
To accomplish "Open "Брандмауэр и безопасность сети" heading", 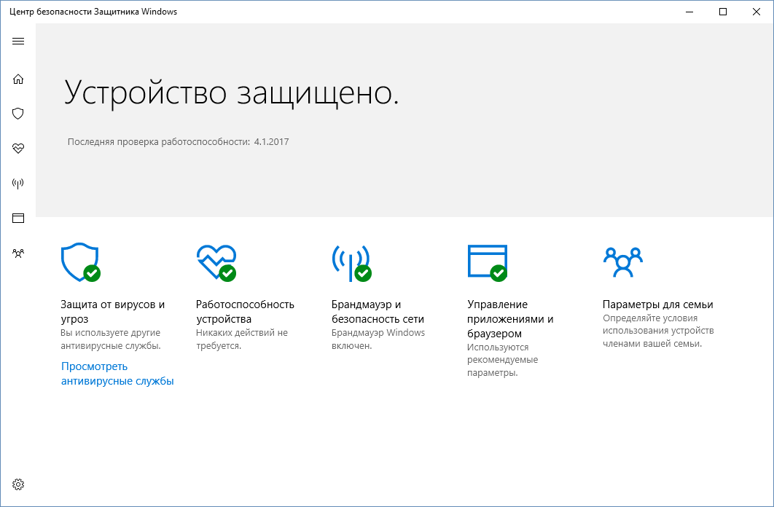I will (378, 312).
